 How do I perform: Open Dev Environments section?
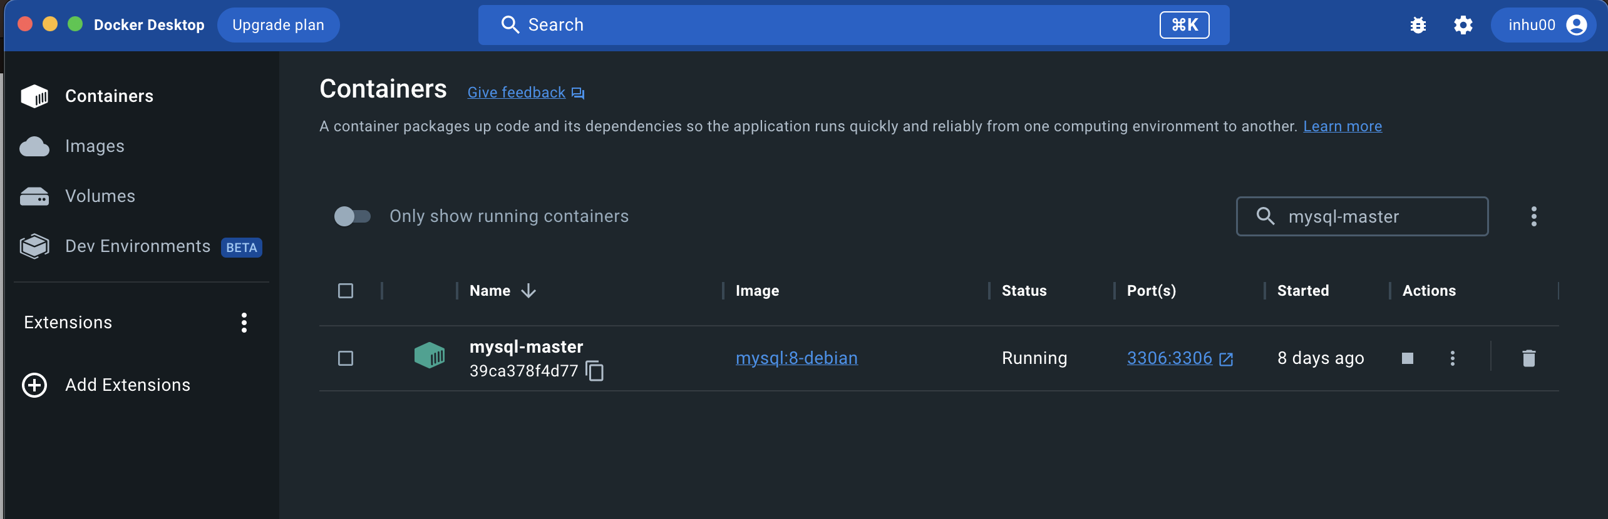(138, 246)
